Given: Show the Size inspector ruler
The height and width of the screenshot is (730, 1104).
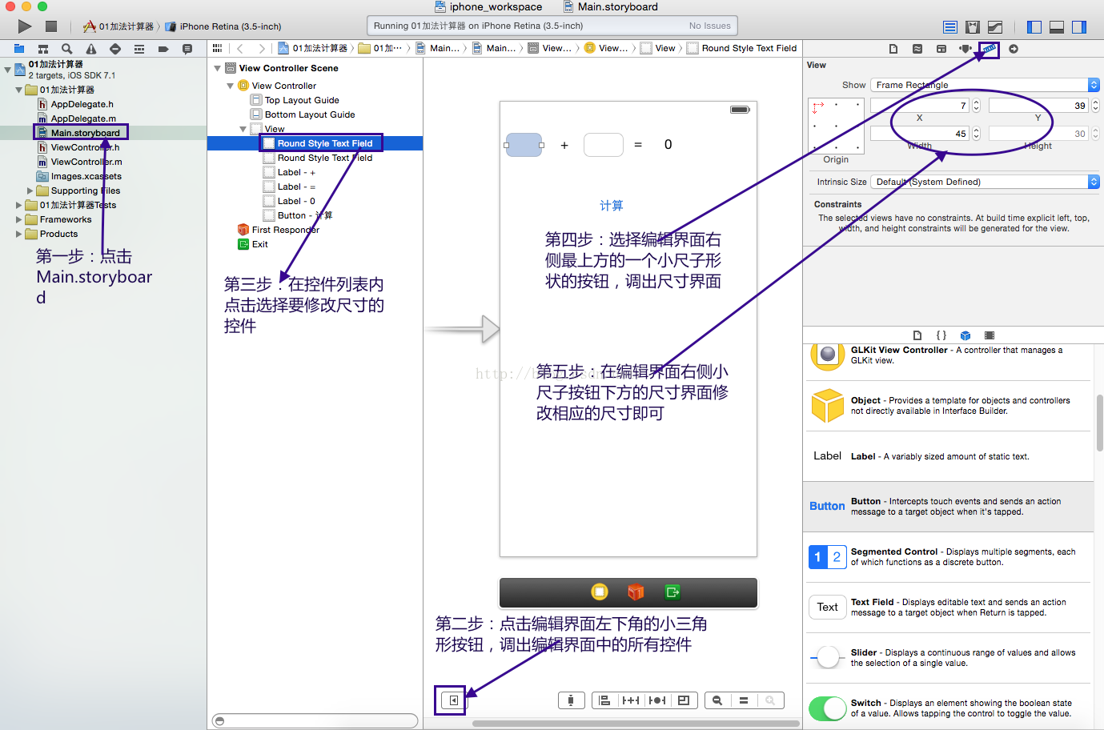Looking at the screenshot, I should pos(990,49).
